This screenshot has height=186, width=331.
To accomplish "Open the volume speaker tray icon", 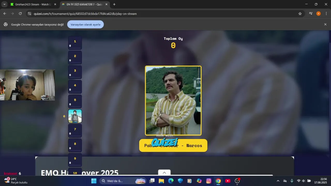I will 304,181.
